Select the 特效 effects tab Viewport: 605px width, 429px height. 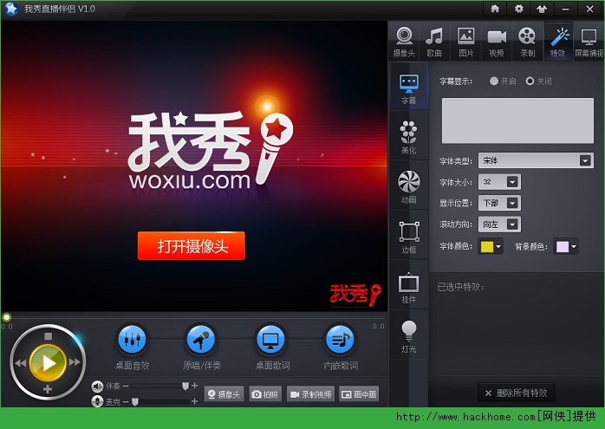point(558,42)
